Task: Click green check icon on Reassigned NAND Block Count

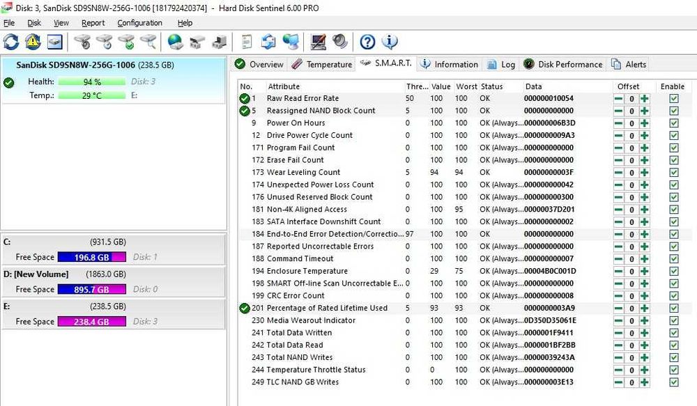Action: [245, 111]
